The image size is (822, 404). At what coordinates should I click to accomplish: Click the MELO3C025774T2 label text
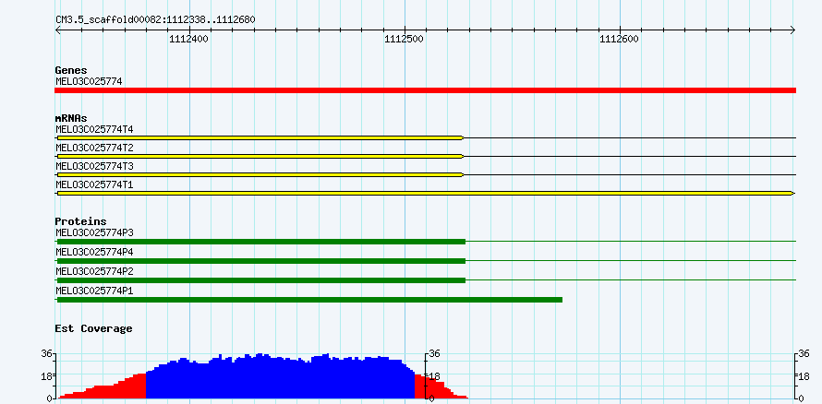pyautogui.click(x=94, y=149)
